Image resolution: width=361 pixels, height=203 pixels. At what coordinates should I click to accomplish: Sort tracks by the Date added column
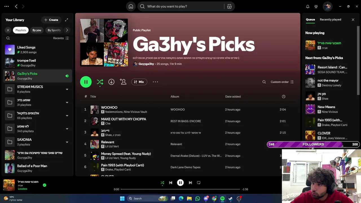coord(233,96)
